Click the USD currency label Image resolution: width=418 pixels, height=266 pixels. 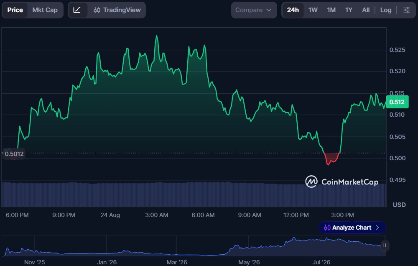pyautogui.click(x=399, y=205)
